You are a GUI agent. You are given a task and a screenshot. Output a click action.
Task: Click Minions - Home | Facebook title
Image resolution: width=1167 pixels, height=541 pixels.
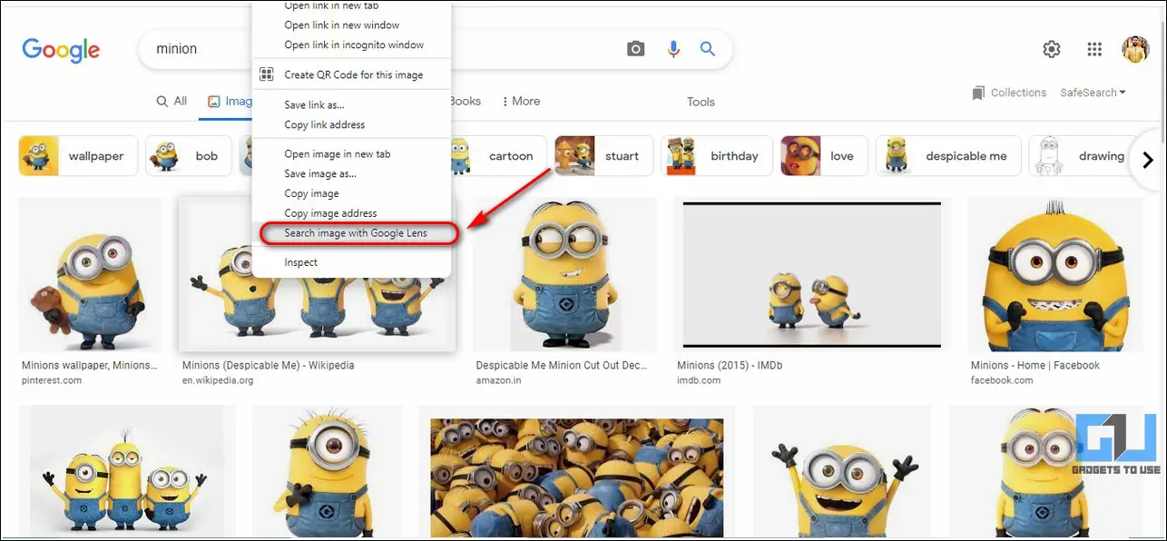pyautogui.click(x=1035, y=365)
